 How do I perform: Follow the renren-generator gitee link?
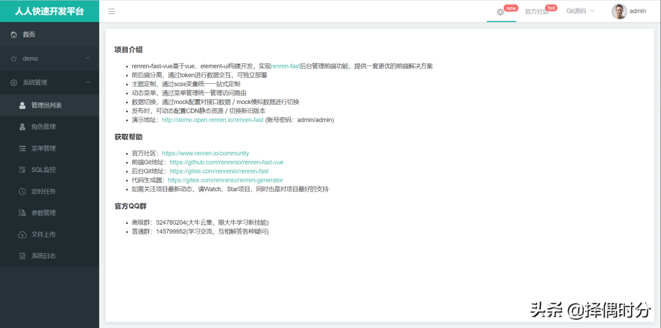click(x=225, y=181)
